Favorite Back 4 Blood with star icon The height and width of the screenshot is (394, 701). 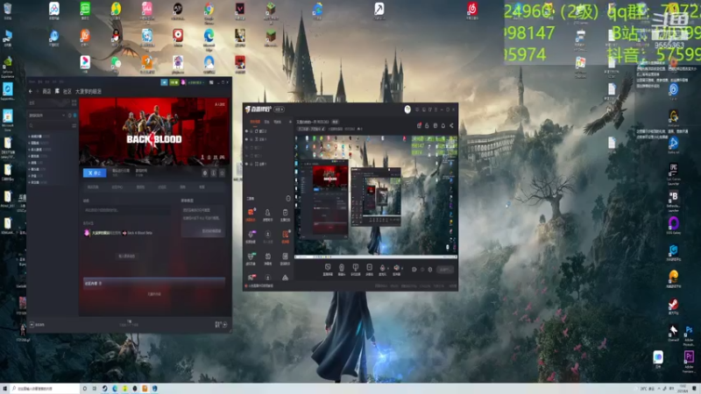(223, 172)
